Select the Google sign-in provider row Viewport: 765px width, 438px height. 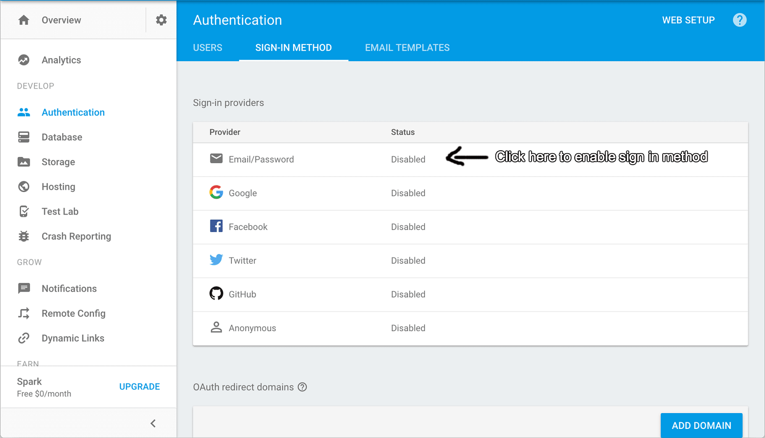[243, 193]
